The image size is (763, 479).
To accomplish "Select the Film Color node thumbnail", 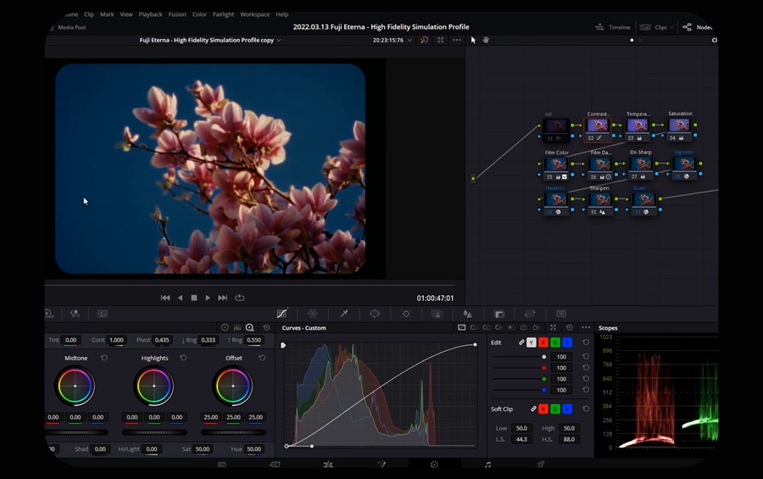I will click(556, 164).
